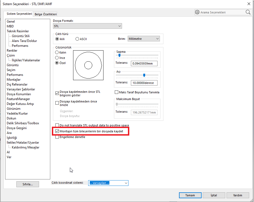
Task: Close the Sistem Seçenekleri dialog
Action: tap(248, 3)
